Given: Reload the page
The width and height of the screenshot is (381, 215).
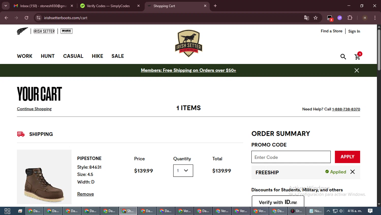Looking at the screenshot, I should 26,18.
